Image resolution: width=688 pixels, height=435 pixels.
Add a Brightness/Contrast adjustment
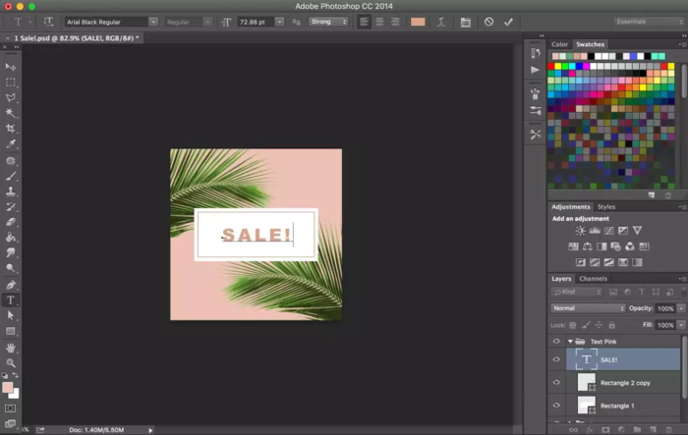(x=581, y=231)
